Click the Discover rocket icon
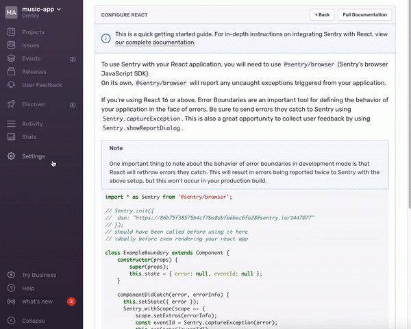The image size is (411, 329). (x=11, y=104)
